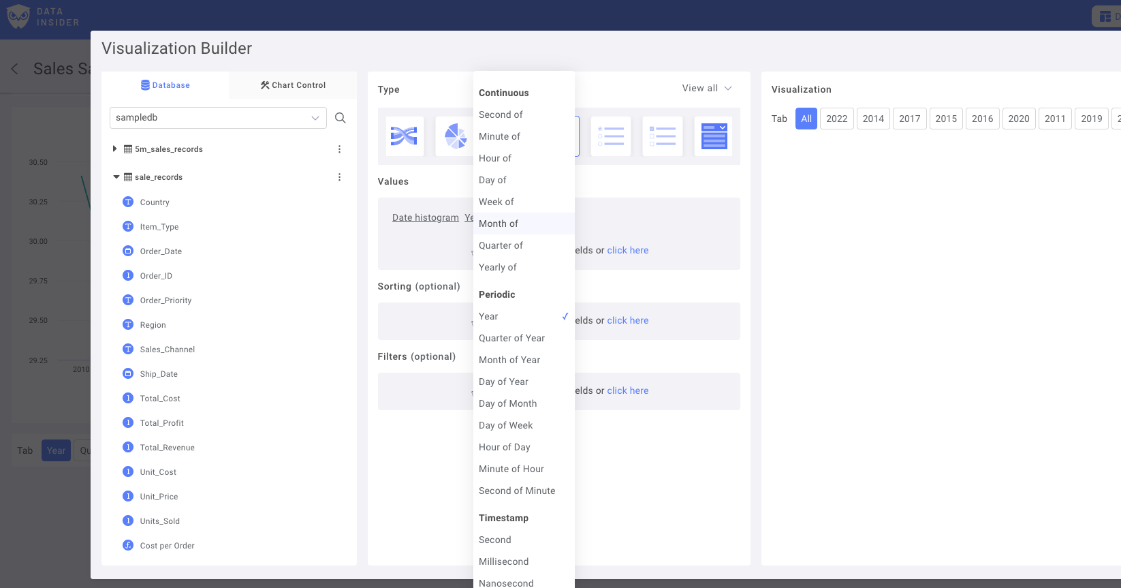1121x588 pixels.
Task: Open options menu for sale_records table
Action: [339, 177]
